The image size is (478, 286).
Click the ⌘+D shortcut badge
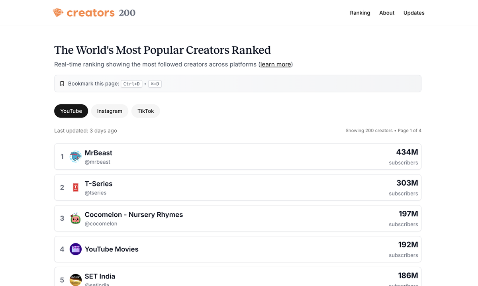[155, 84]
